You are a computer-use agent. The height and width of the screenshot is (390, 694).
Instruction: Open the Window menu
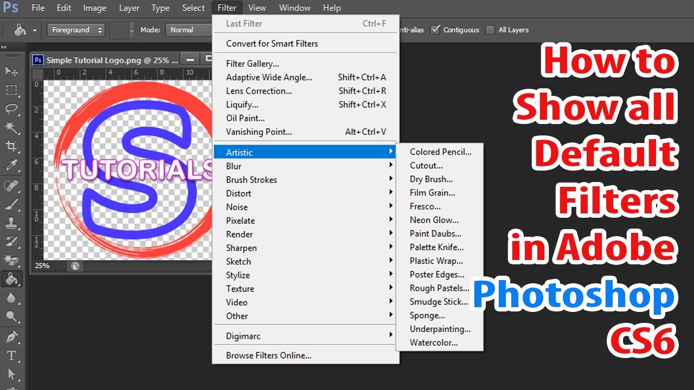coord(295,8)
